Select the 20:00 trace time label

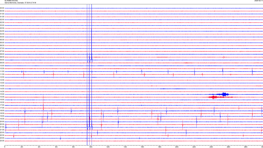(x=2, y=122)
